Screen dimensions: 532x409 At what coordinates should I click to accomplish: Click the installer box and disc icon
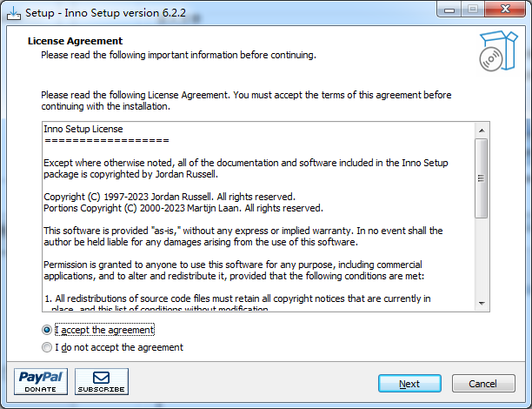[497, 50]
